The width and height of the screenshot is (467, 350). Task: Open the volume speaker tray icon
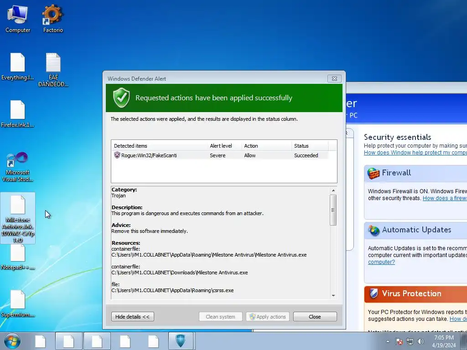420,341
